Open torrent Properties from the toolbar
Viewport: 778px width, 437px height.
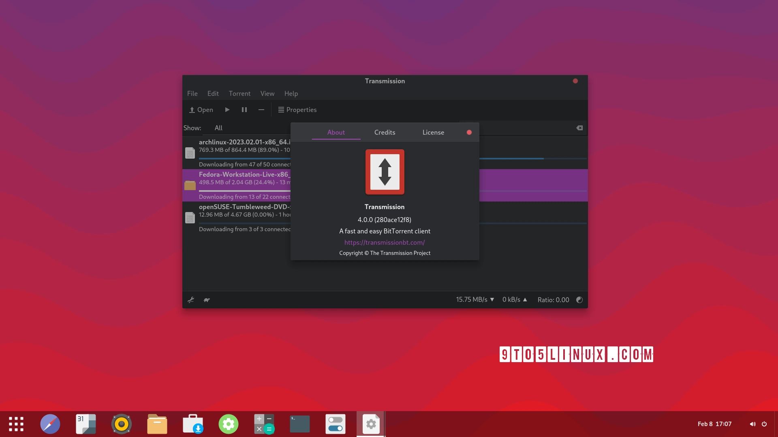pos(297,110)
